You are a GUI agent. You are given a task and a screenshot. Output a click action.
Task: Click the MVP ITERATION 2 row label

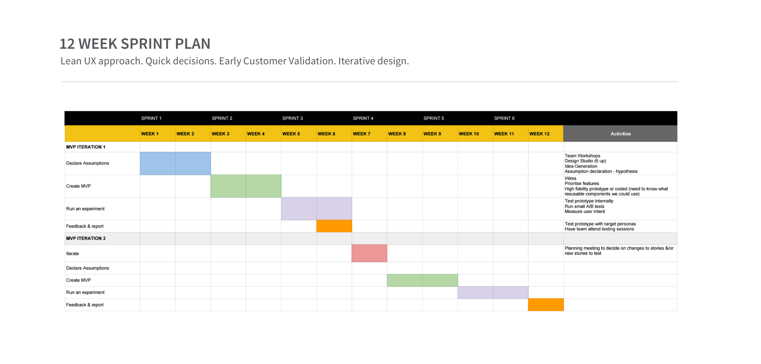[x=86, y=238]
